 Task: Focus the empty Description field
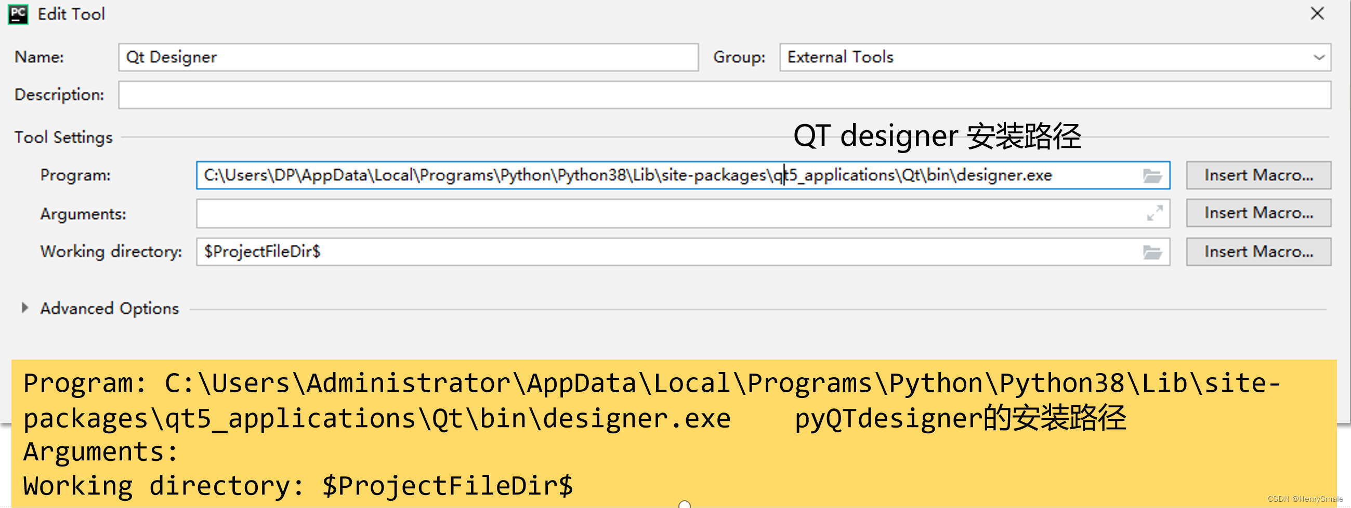coord(724,95)
